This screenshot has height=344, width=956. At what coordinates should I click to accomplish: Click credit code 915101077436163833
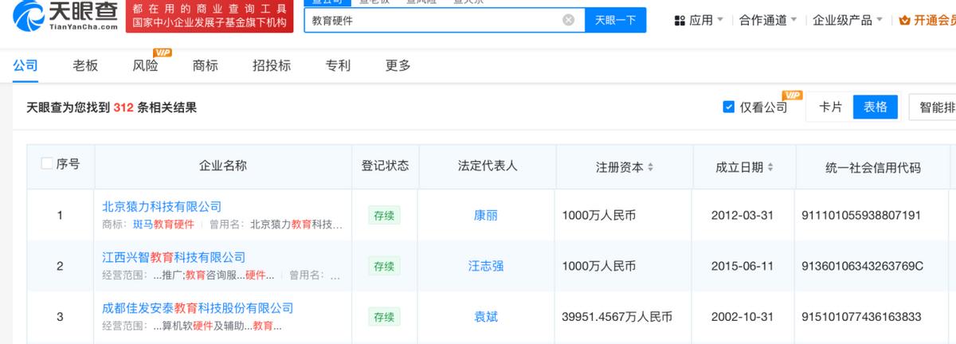coord(862,316)
